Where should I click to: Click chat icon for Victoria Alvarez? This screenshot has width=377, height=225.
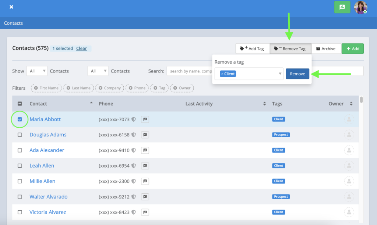click(145, 212)
